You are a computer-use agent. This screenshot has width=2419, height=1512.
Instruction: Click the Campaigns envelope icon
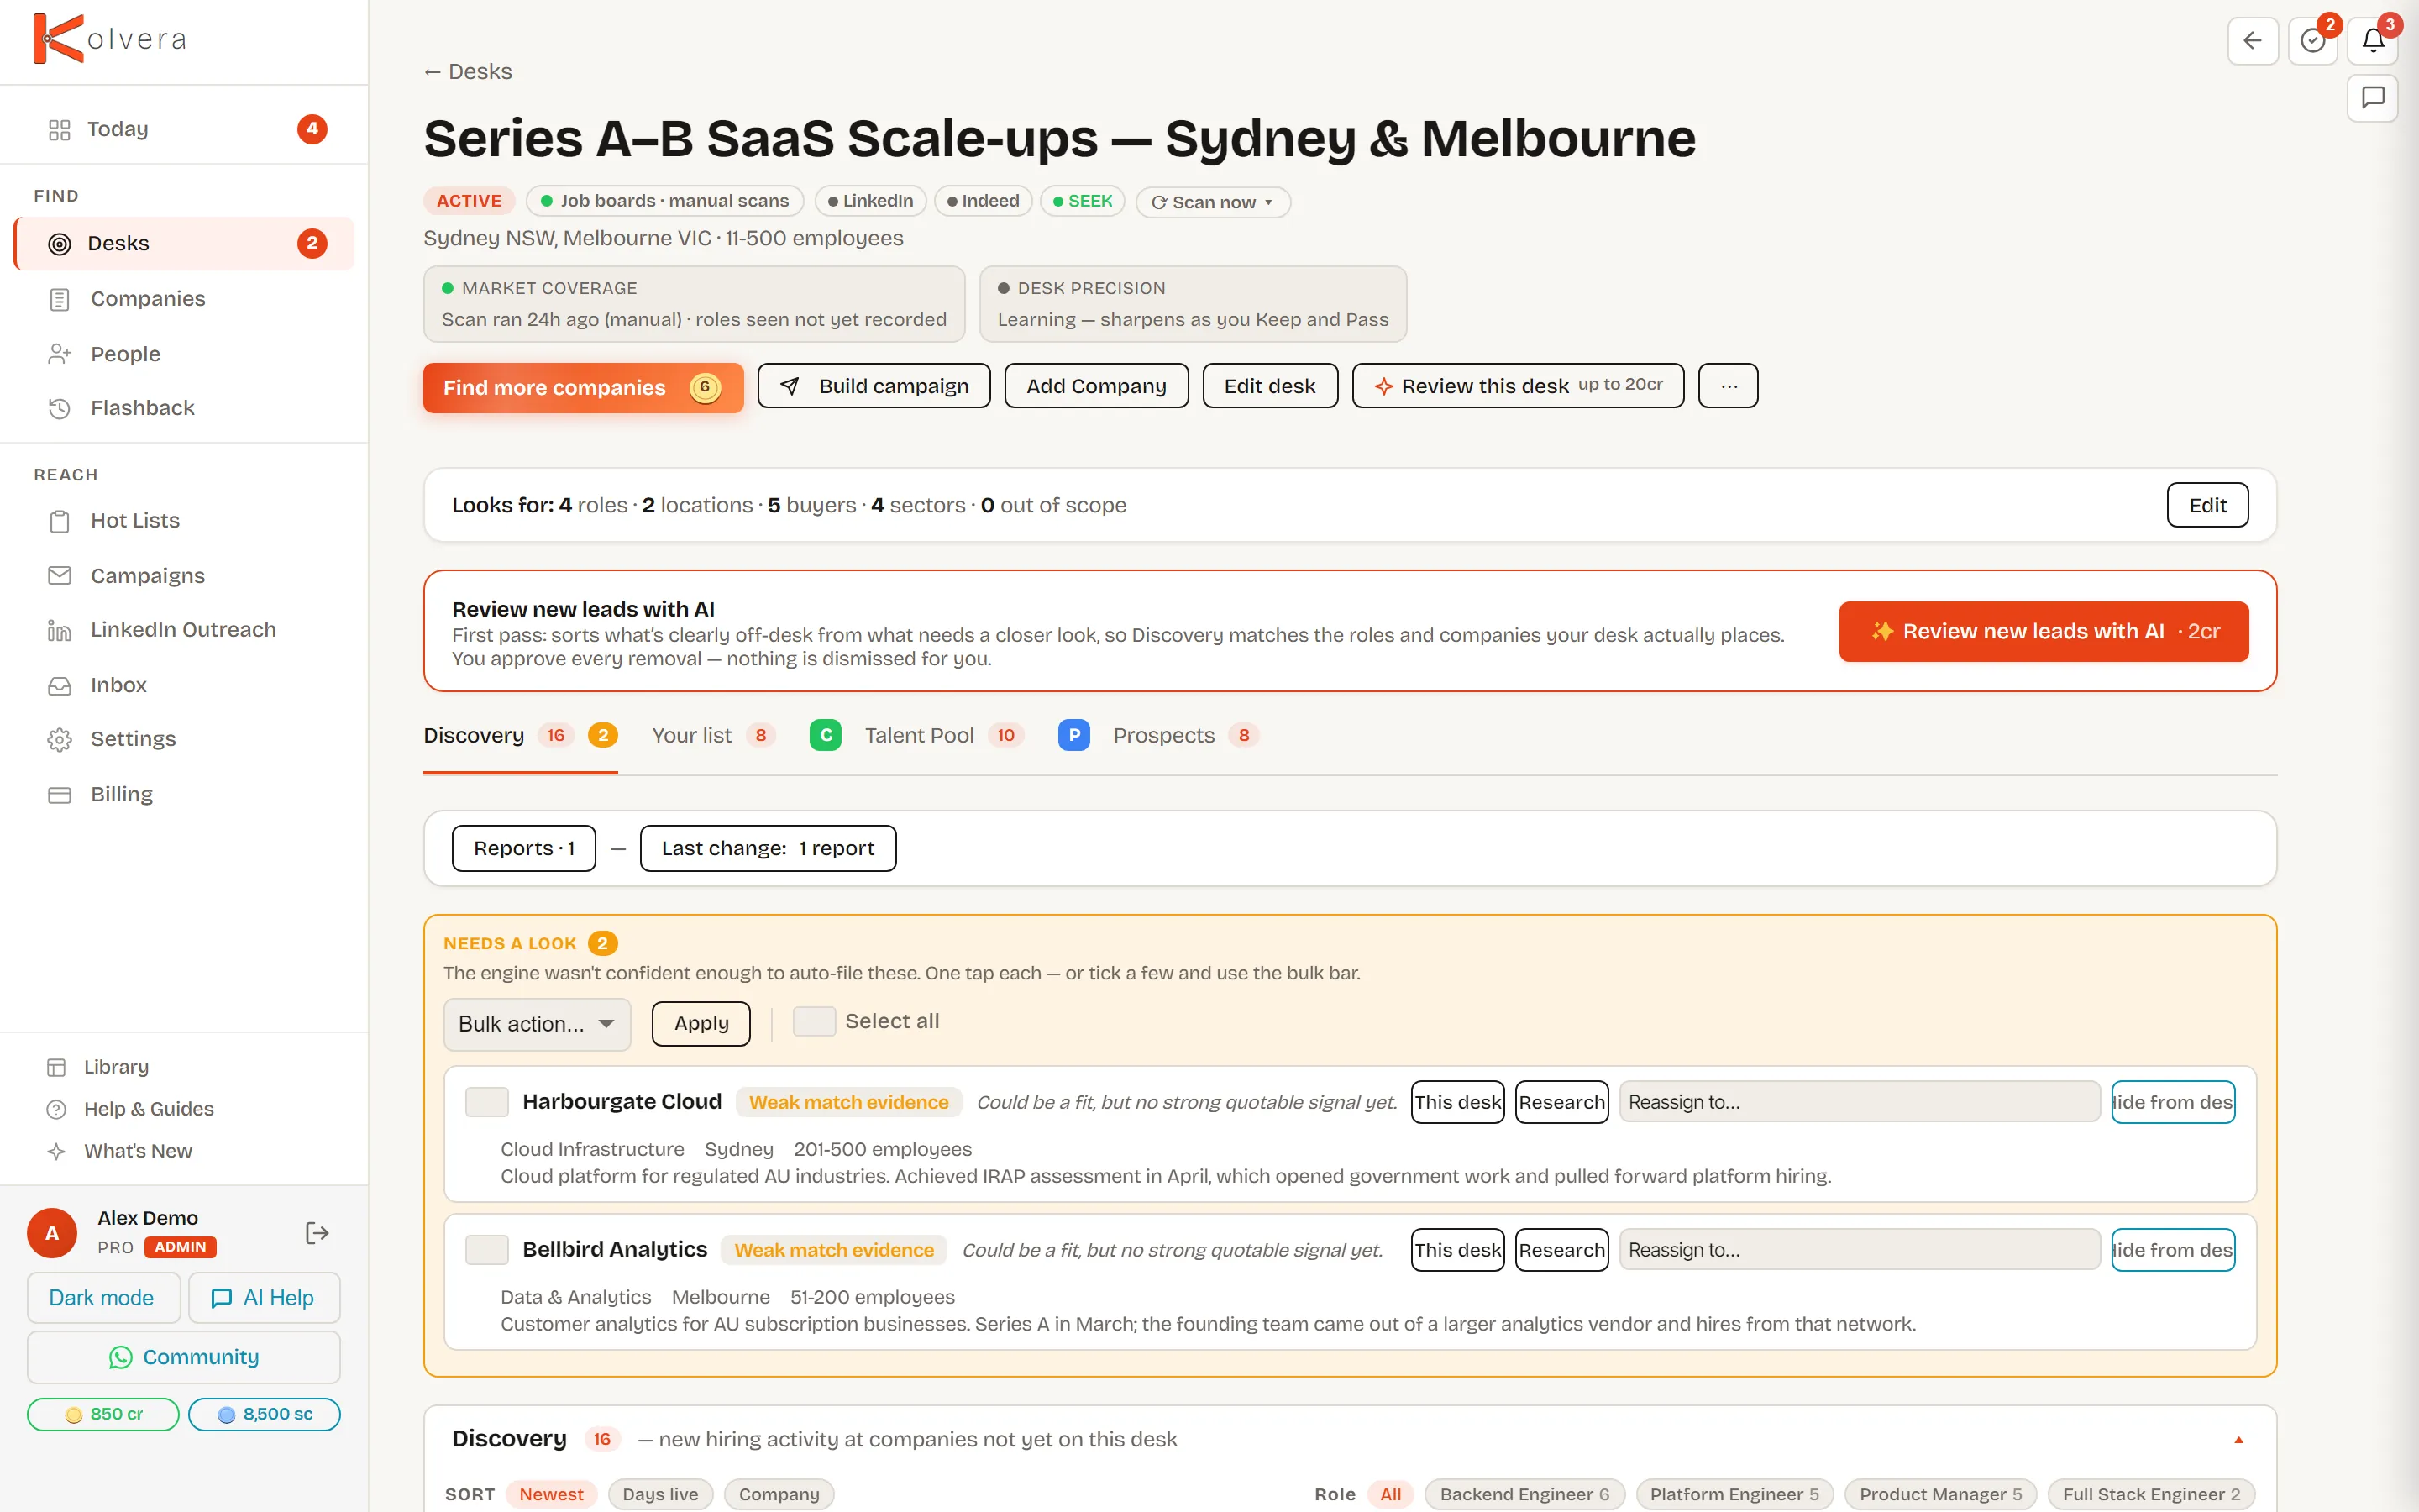point(60,576)
